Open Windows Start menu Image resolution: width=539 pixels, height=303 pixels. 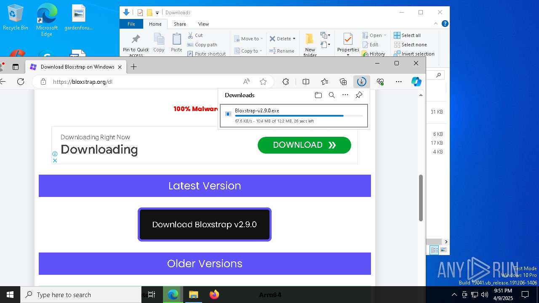[x=10, y=295]
